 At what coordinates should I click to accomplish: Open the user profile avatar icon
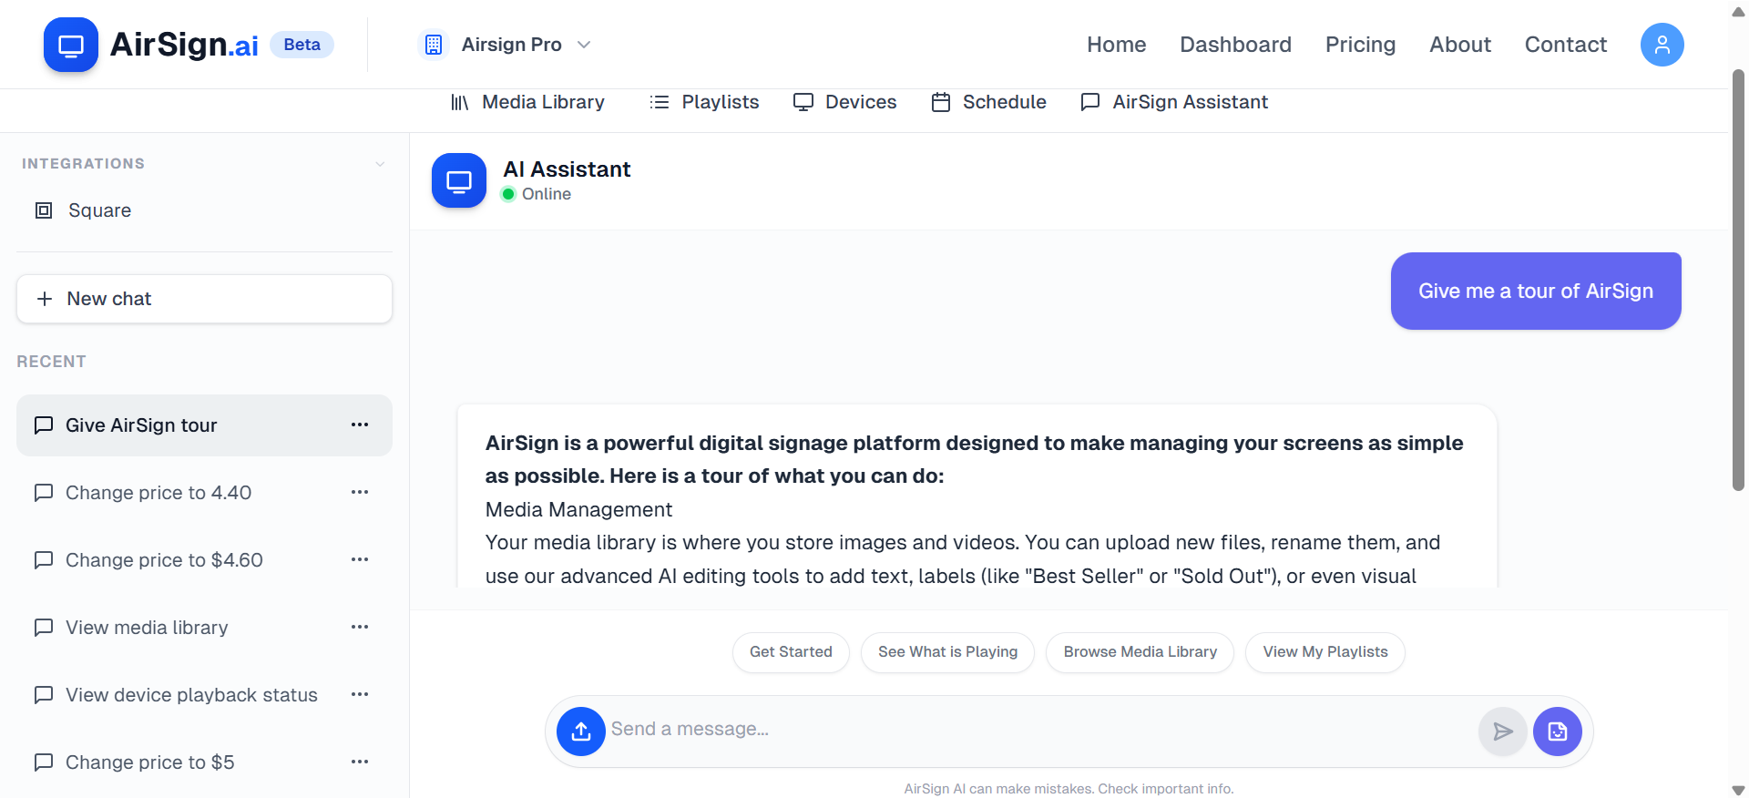pyautogui.click(x=1662, y=45)
